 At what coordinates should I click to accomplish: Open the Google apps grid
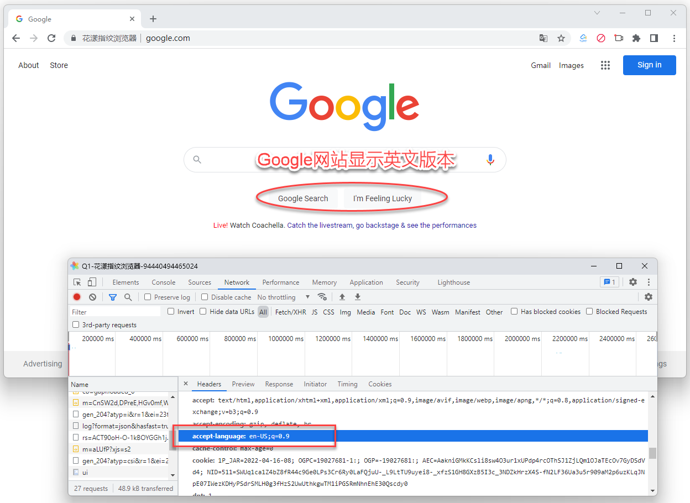605,65
